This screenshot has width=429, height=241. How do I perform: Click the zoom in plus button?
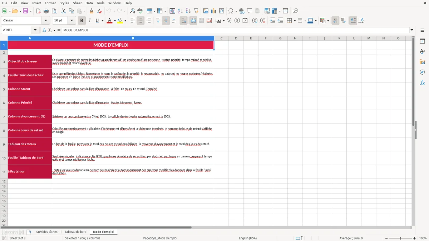[415, 238]
